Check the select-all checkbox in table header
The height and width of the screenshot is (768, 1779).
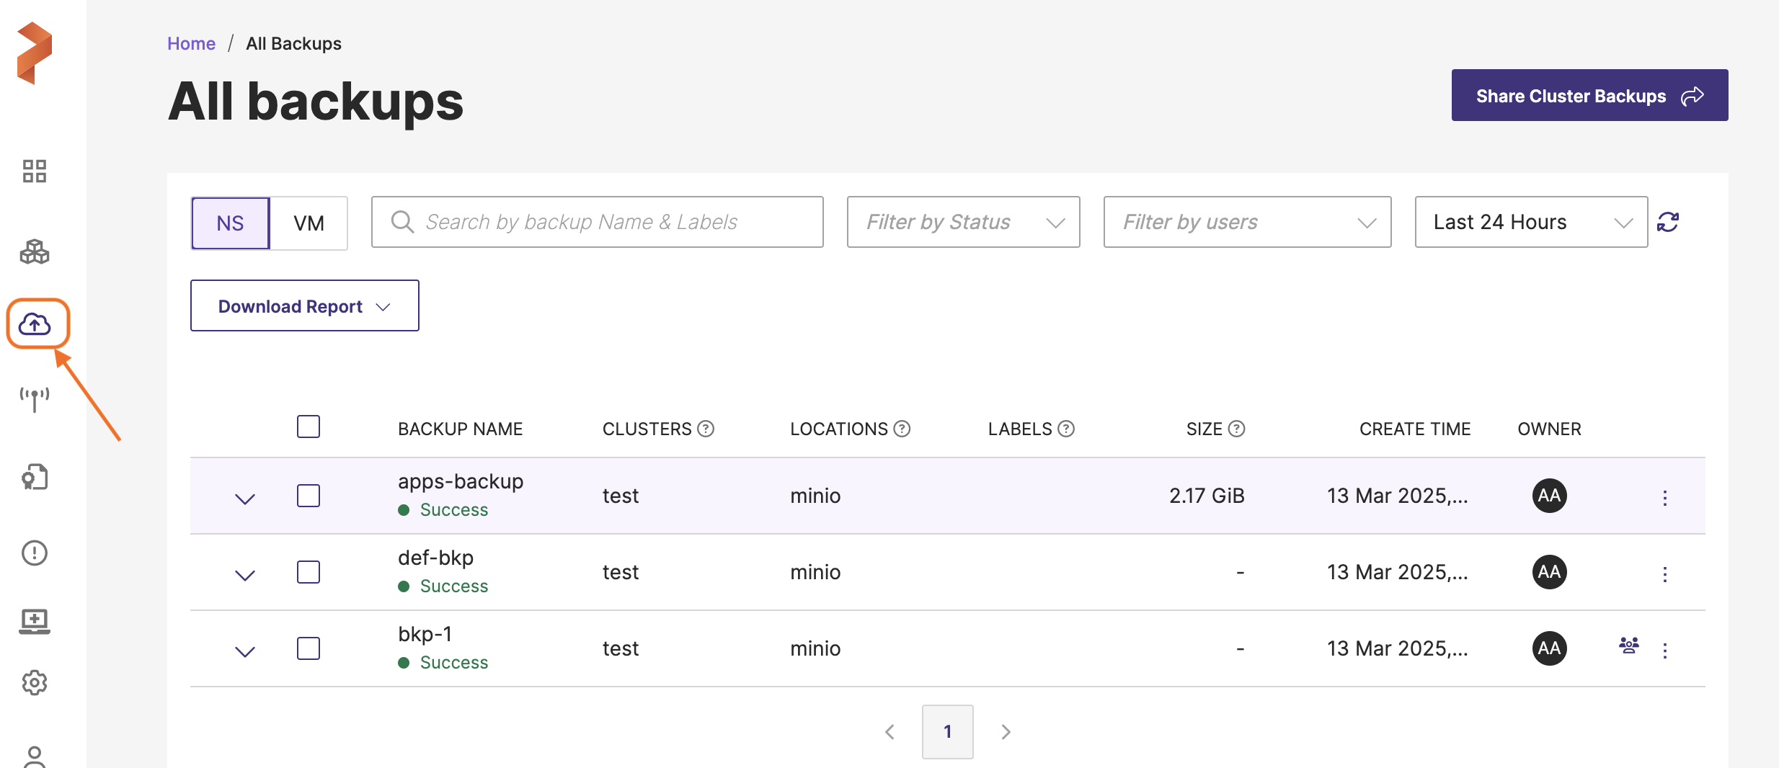point(309,427)
